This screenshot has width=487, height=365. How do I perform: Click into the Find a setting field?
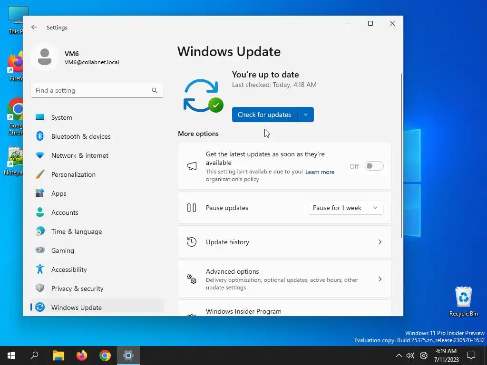point(97,90)
